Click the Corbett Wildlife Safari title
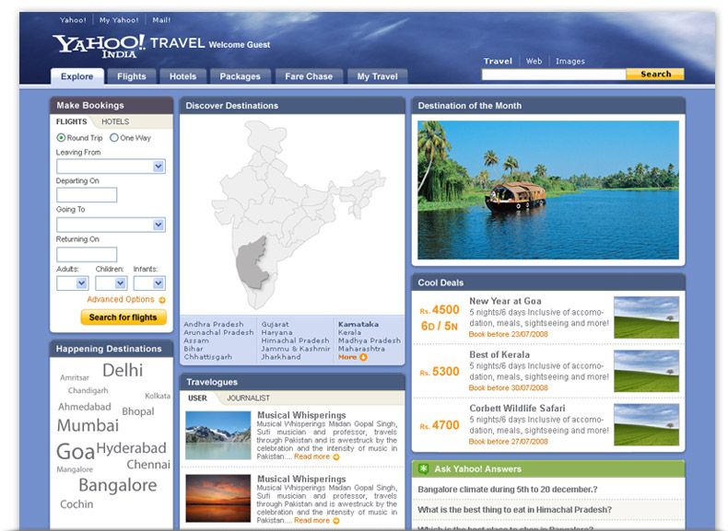 coord(517,409)
